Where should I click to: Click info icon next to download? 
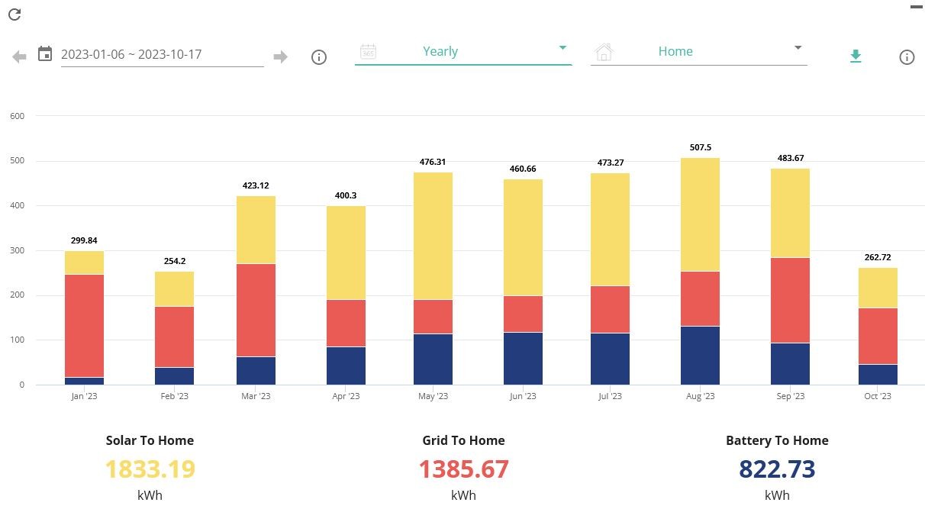coord(907,57)
